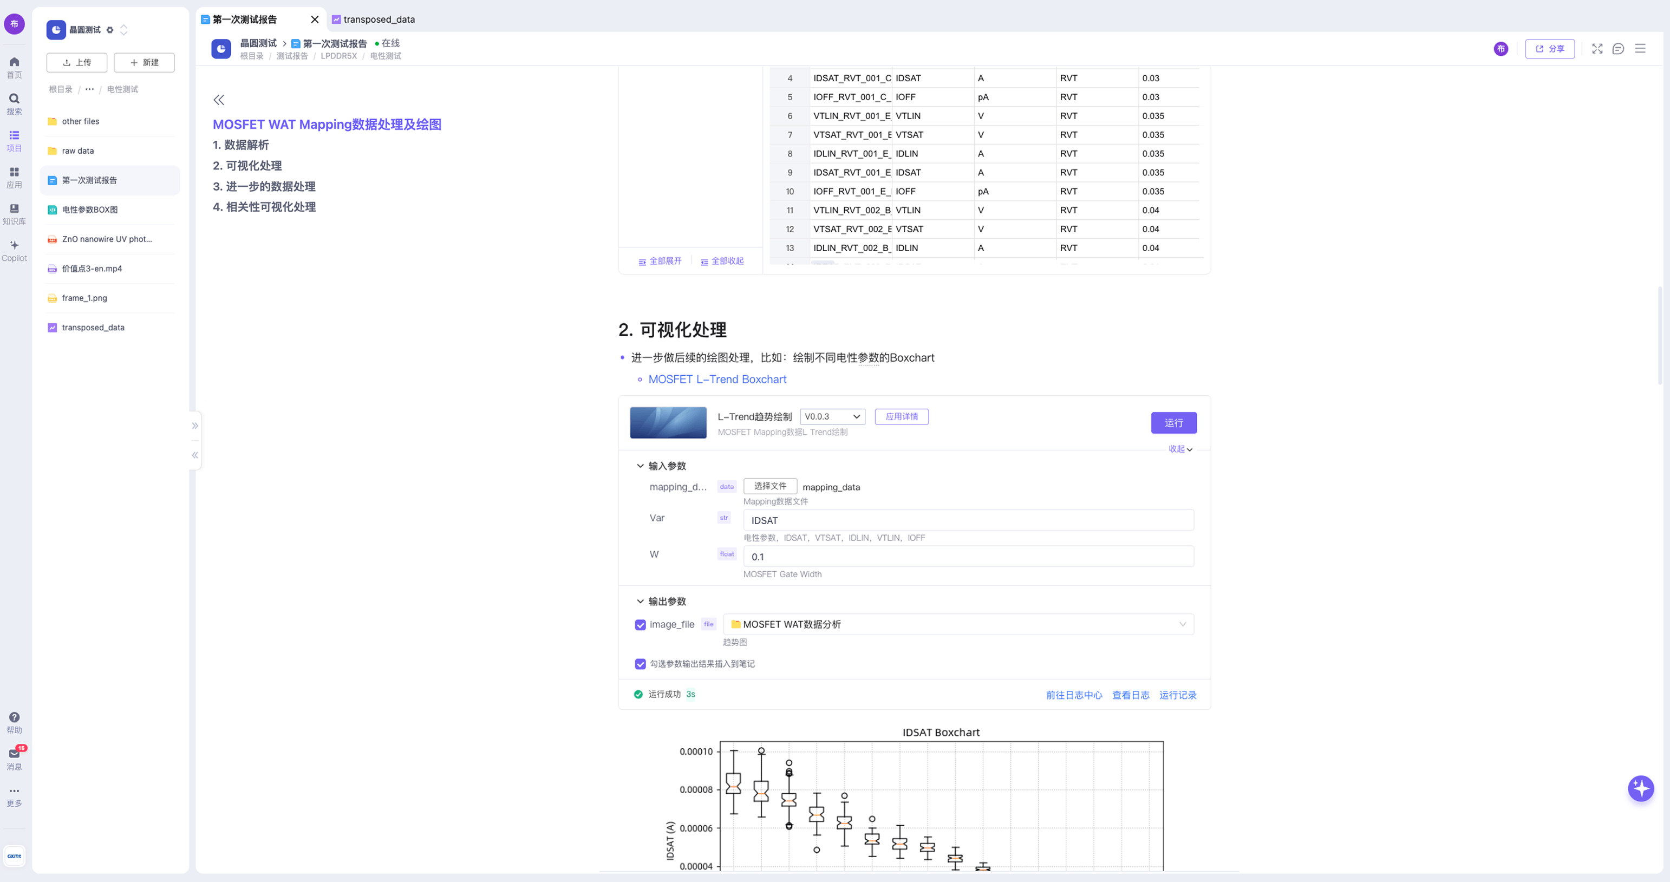
Task: Open the Search icon in sidebar
Action: 14,102
